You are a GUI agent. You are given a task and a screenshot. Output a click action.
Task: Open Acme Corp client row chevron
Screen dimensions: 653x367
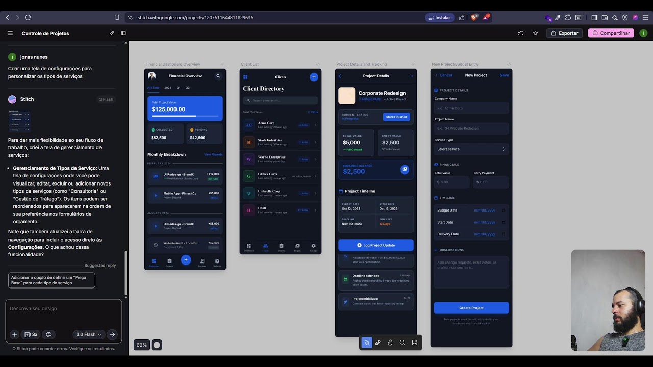315,125
